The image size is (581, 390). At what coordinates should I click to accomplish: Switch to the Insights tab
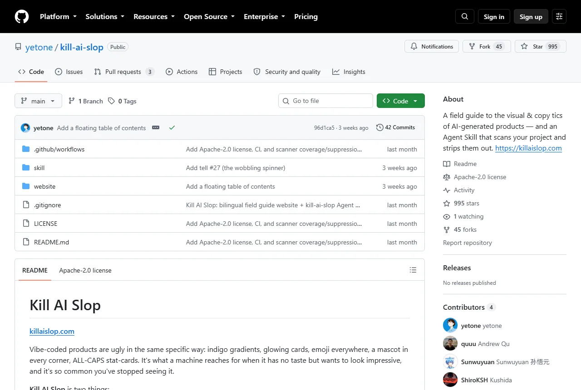349,72
